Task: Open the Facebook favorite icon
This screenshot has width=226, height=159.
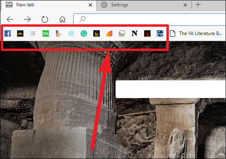Action: [x=8, y=33]
